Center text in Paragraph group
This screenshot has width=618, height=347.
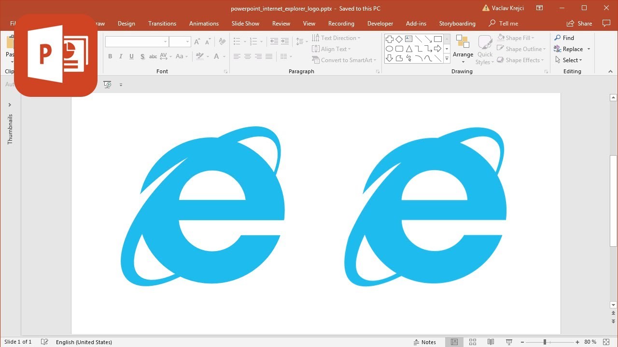(247, 56)
